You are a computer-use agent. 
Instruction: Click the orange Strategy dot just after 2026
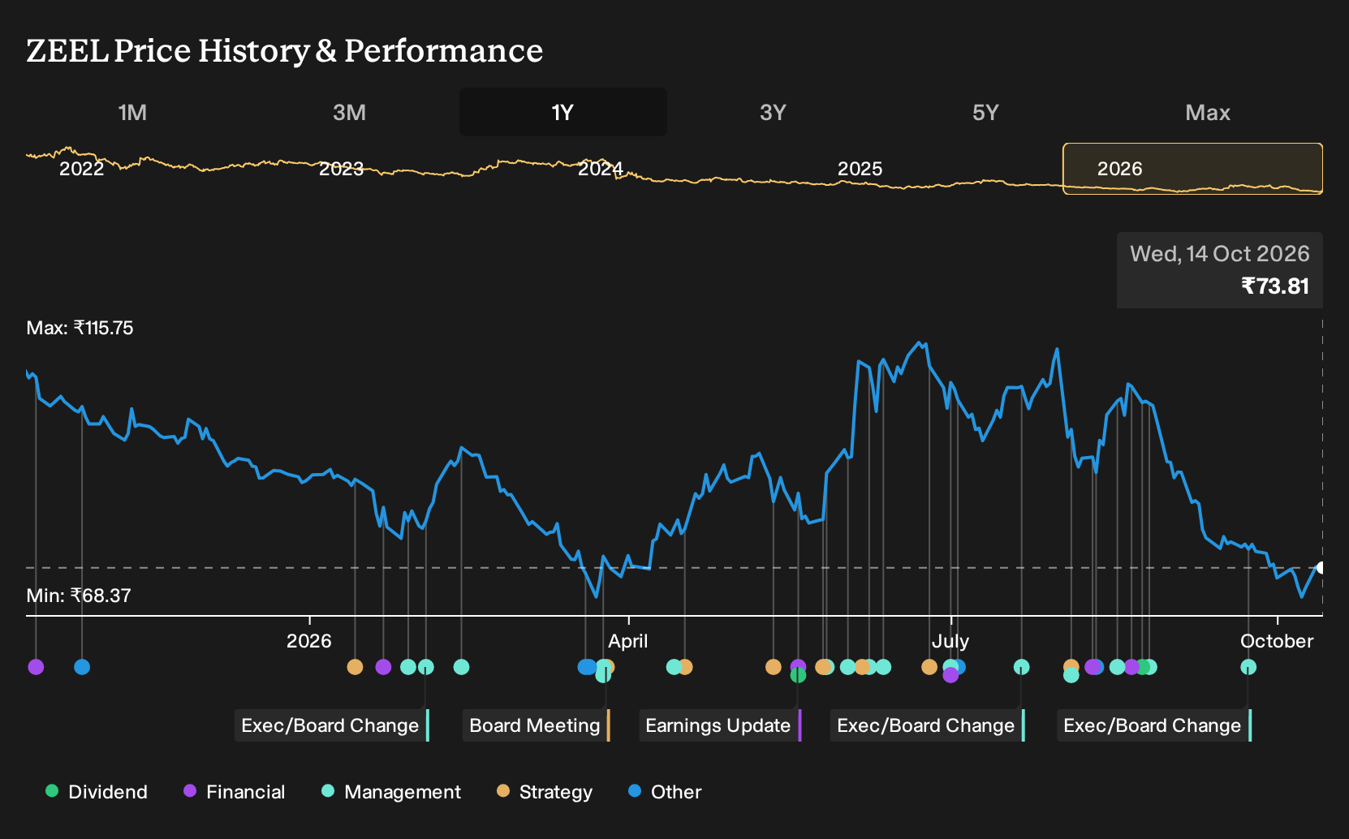(355, 667)
